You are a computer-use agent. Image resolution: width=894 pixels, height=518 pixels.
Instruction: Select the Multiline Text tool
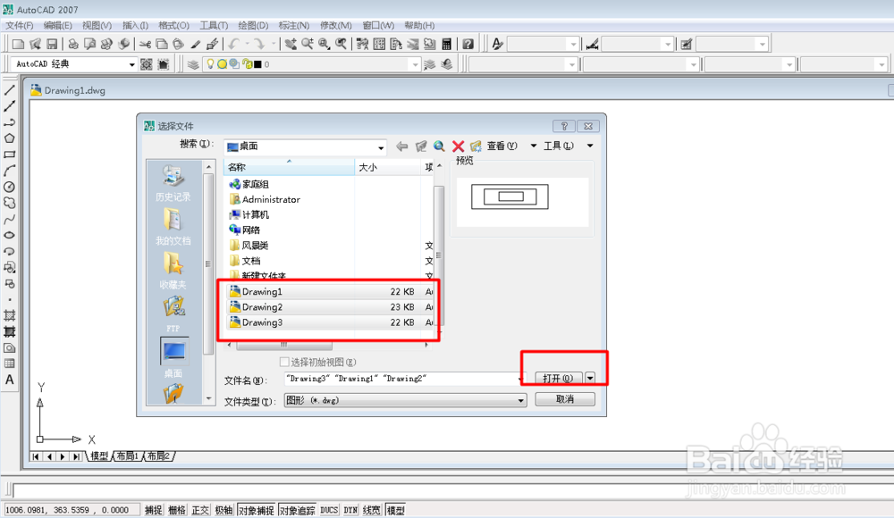[x=9, y=380]
